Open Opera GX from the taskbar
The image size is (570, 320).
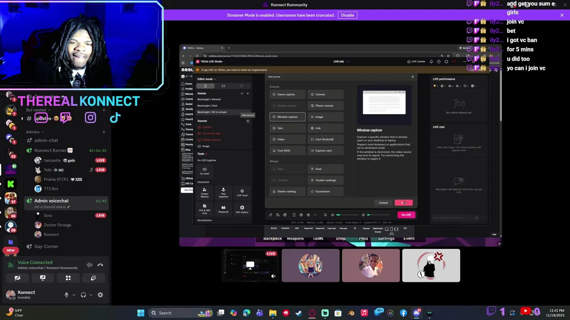312,313
